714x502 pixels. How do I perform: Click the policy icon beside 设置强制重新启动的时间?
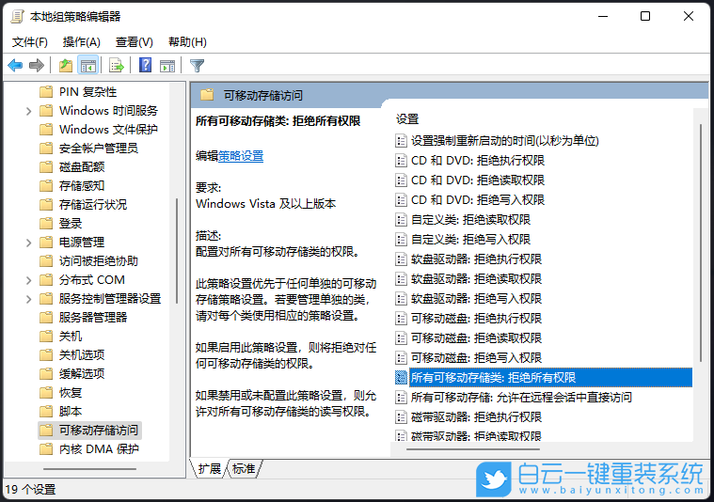point(401,141)
